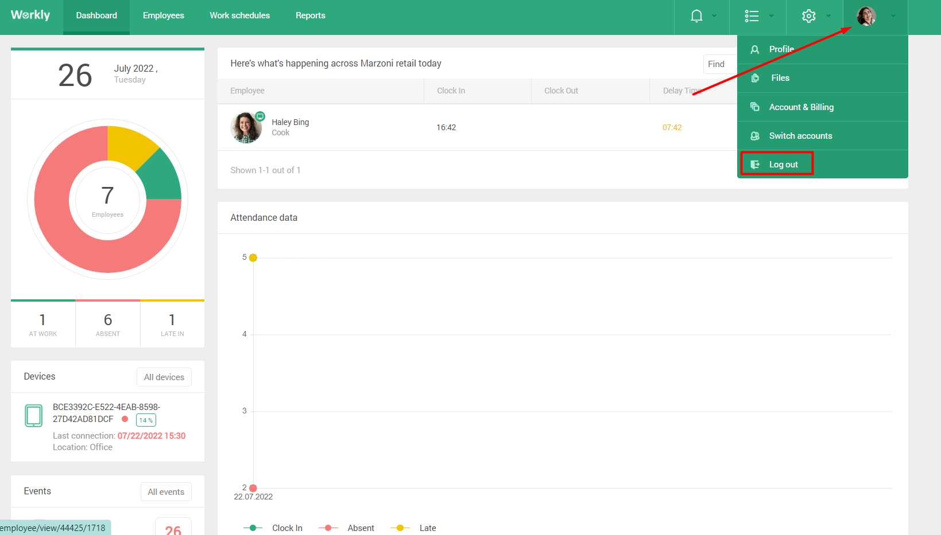
Task: Click the status badge on Haley's photo
Action: click(x=260, y=116)
